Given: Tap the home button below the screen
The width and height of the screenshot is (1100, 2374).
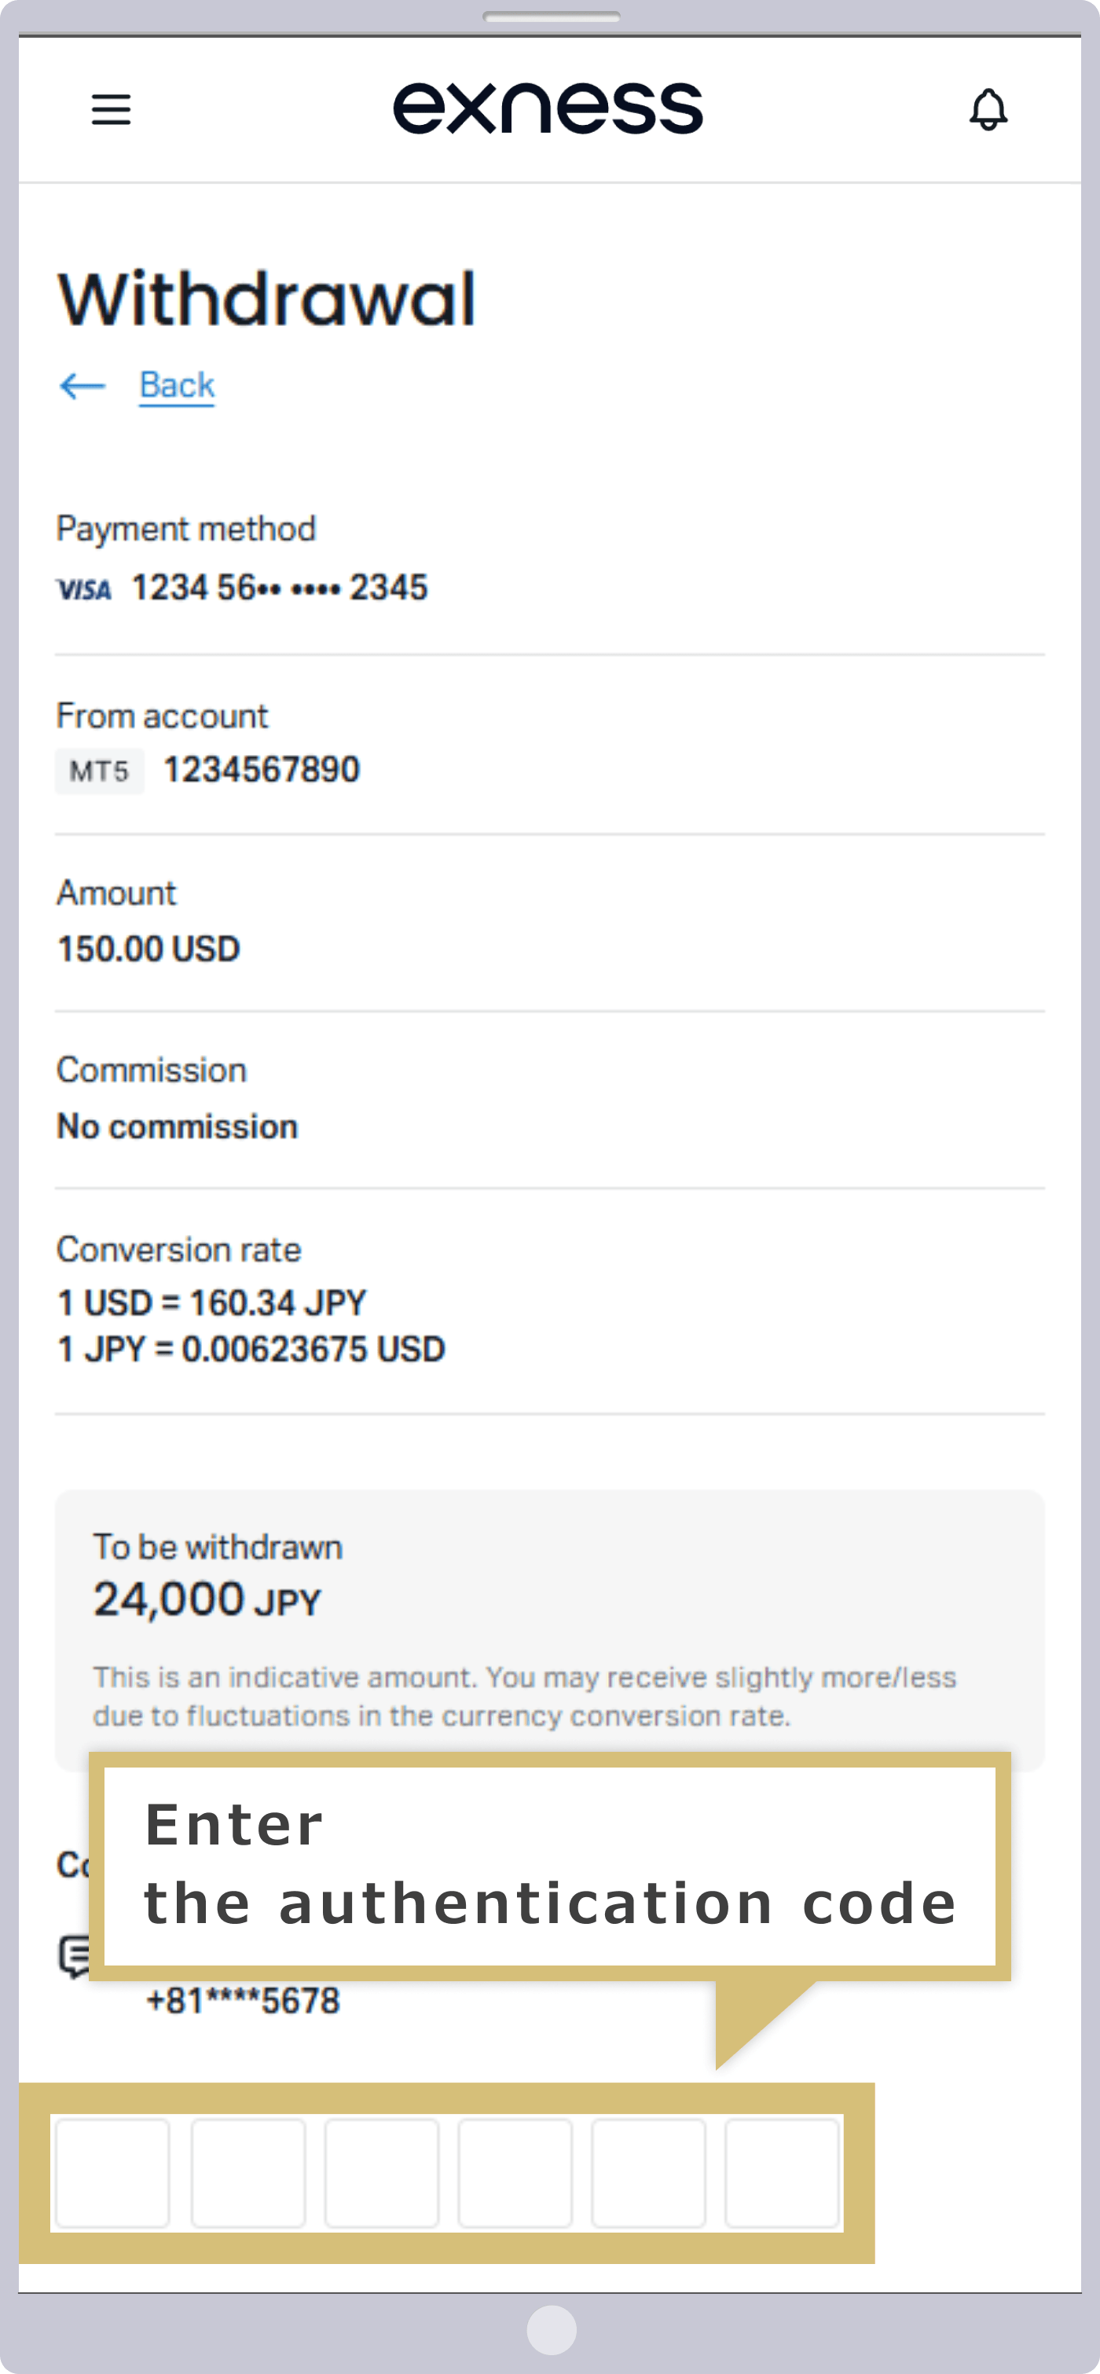Looking at the screenshot, I should tap(552, 2329).
